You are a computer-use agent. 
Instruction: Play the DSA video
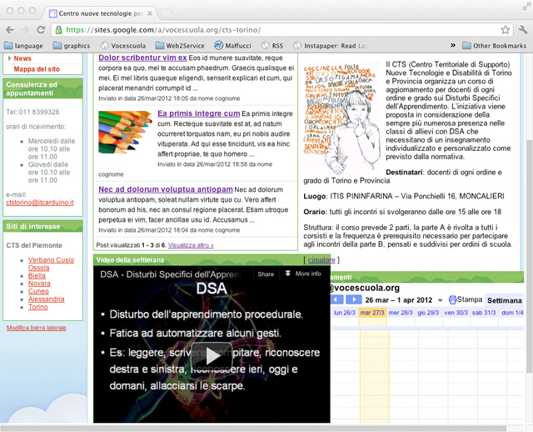coord(212,355)
